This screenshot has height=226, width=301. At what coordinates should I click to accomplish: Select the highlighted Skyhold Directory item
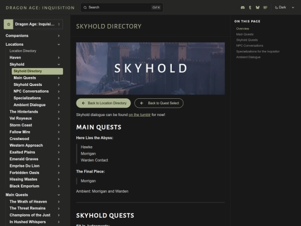[37, 71]
